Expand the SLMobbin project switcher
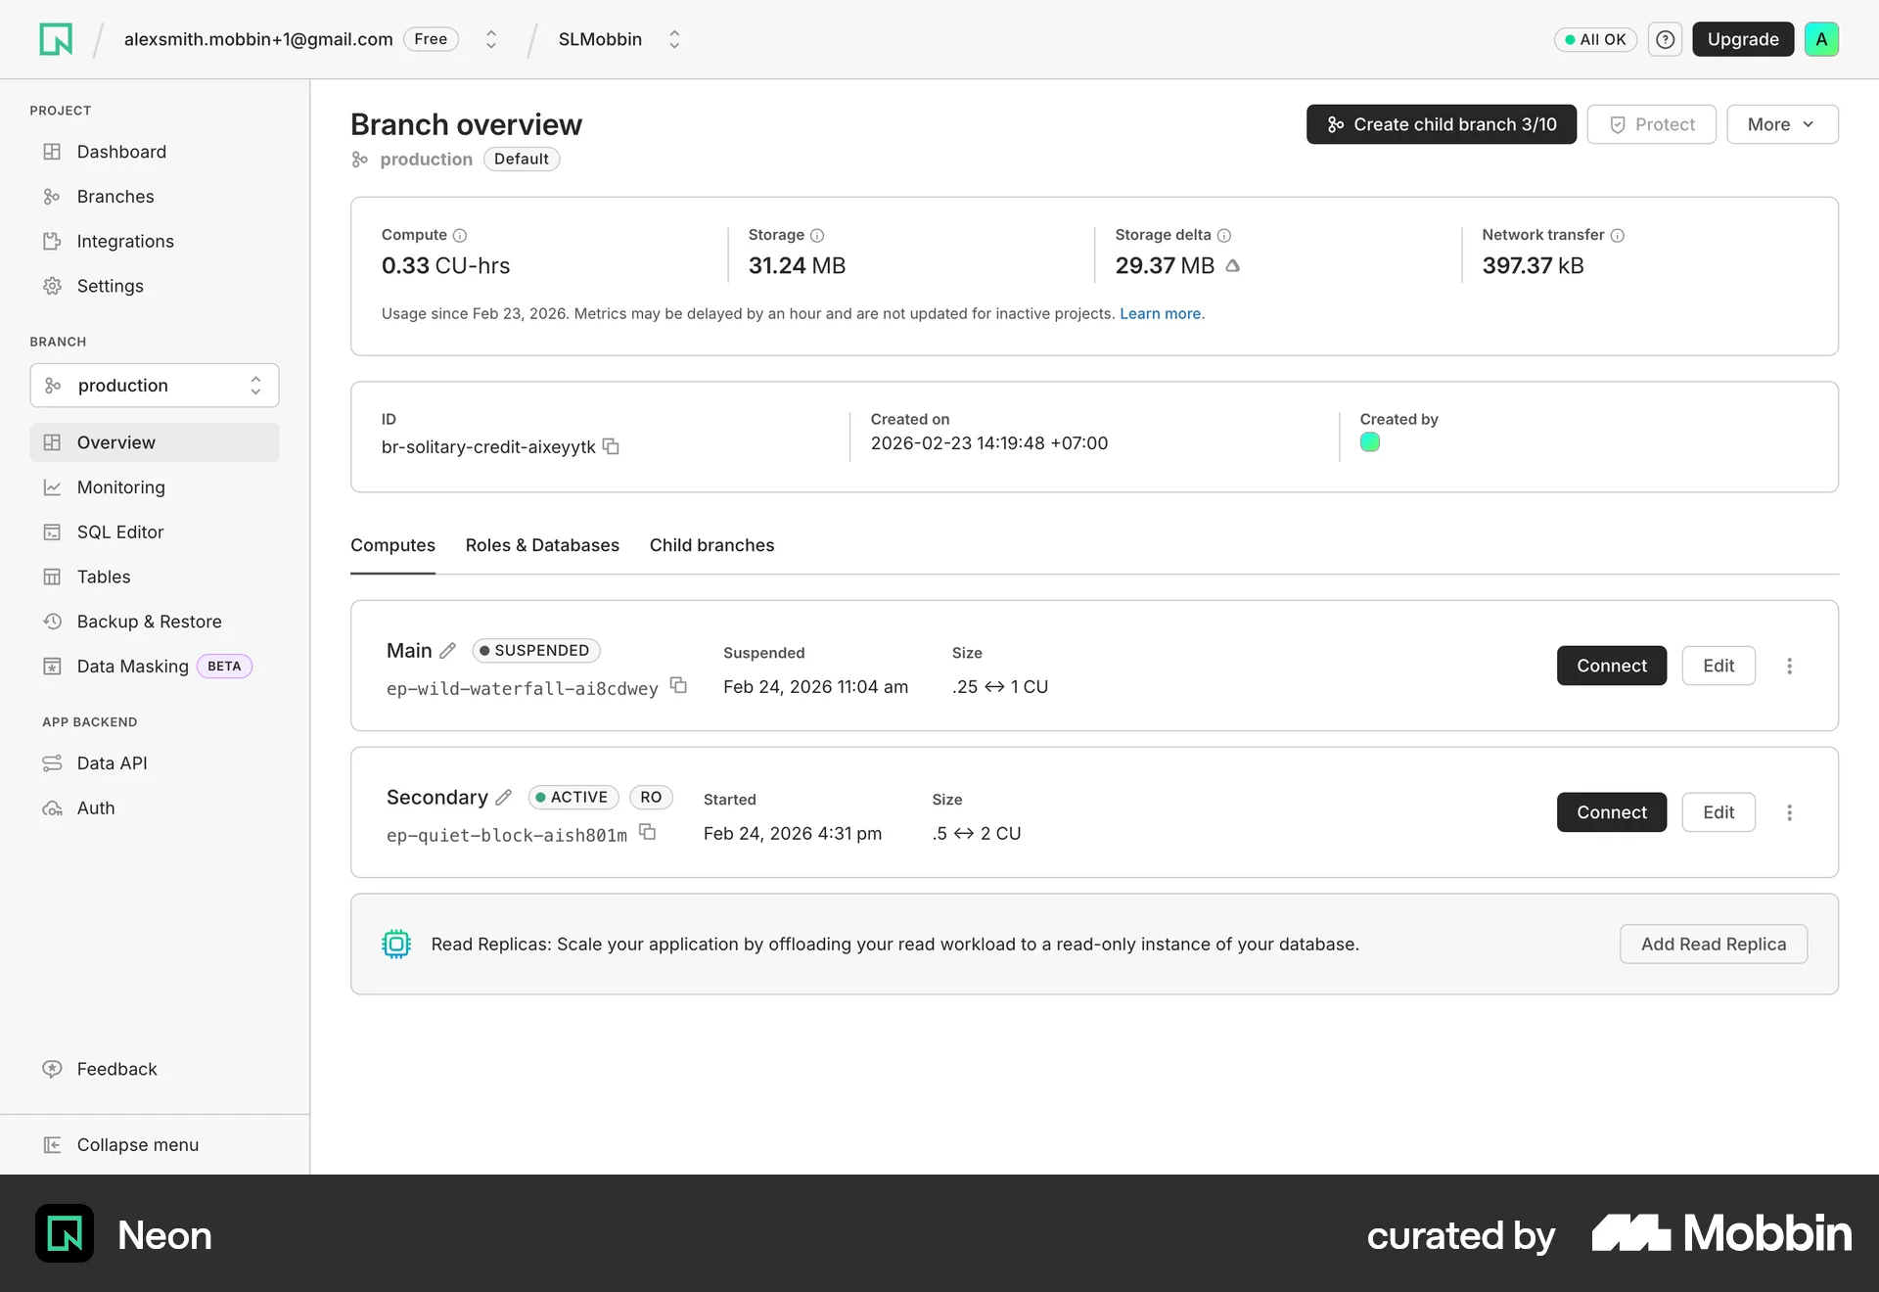 (x=674, y=39)
